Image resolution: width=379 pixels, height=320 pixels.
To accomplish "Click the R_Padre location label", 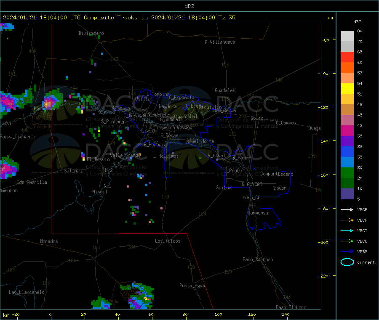I will coord(241,158).
